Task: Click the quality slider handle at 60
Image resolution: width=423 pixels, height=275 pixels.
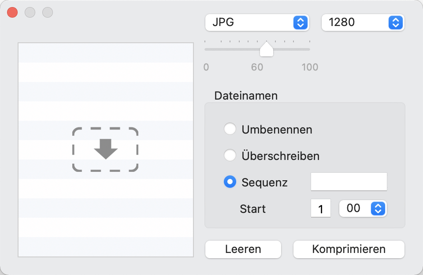Action: point(267,49)
